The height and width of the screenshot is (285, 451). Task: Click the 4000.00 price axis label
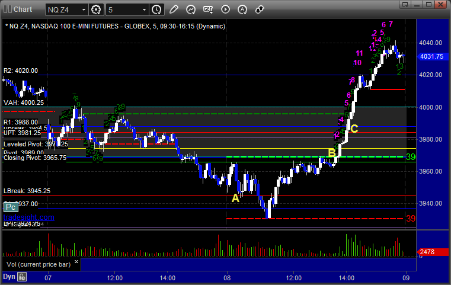coord(431,107)
